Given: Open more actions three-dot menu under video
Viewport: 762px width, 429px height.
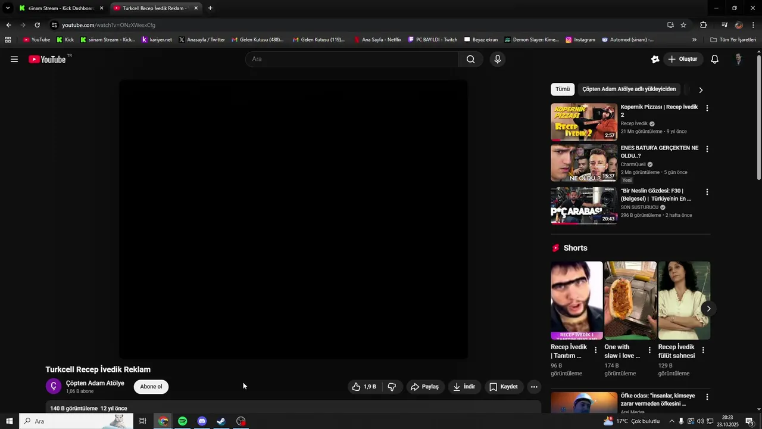Looking at the screenshot, I should click(x=534, y=387).
